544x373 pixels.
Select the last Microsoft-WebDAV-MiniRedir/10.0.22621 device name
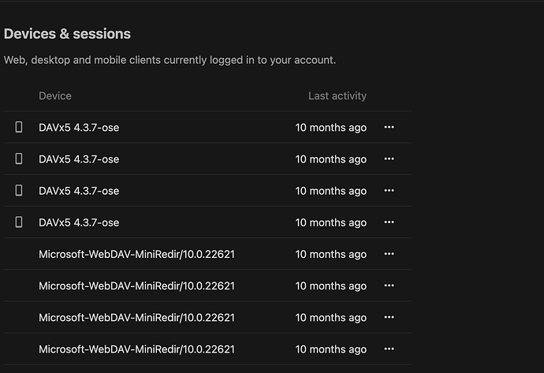[x=136, y=349]
